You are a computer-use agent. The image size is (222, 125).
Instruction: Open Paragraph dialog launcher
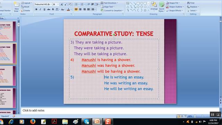(123, 14)
